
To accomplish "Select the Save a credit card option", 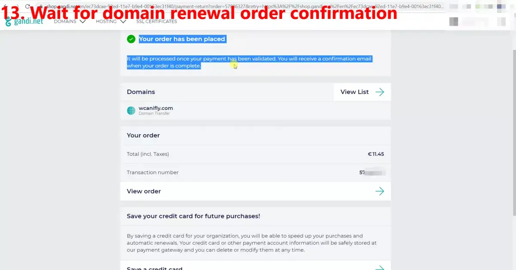I will (255, 266).
